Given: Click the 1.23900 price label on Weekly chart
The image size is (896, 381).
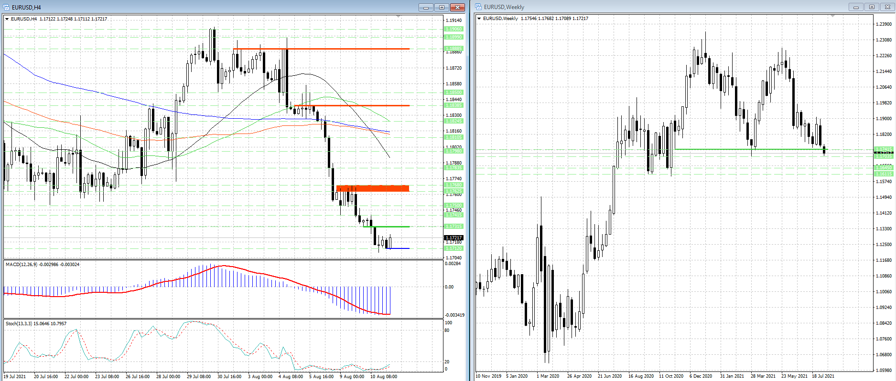Looking at the screenshot, I should pyautogui.click(x=884, y=24).
